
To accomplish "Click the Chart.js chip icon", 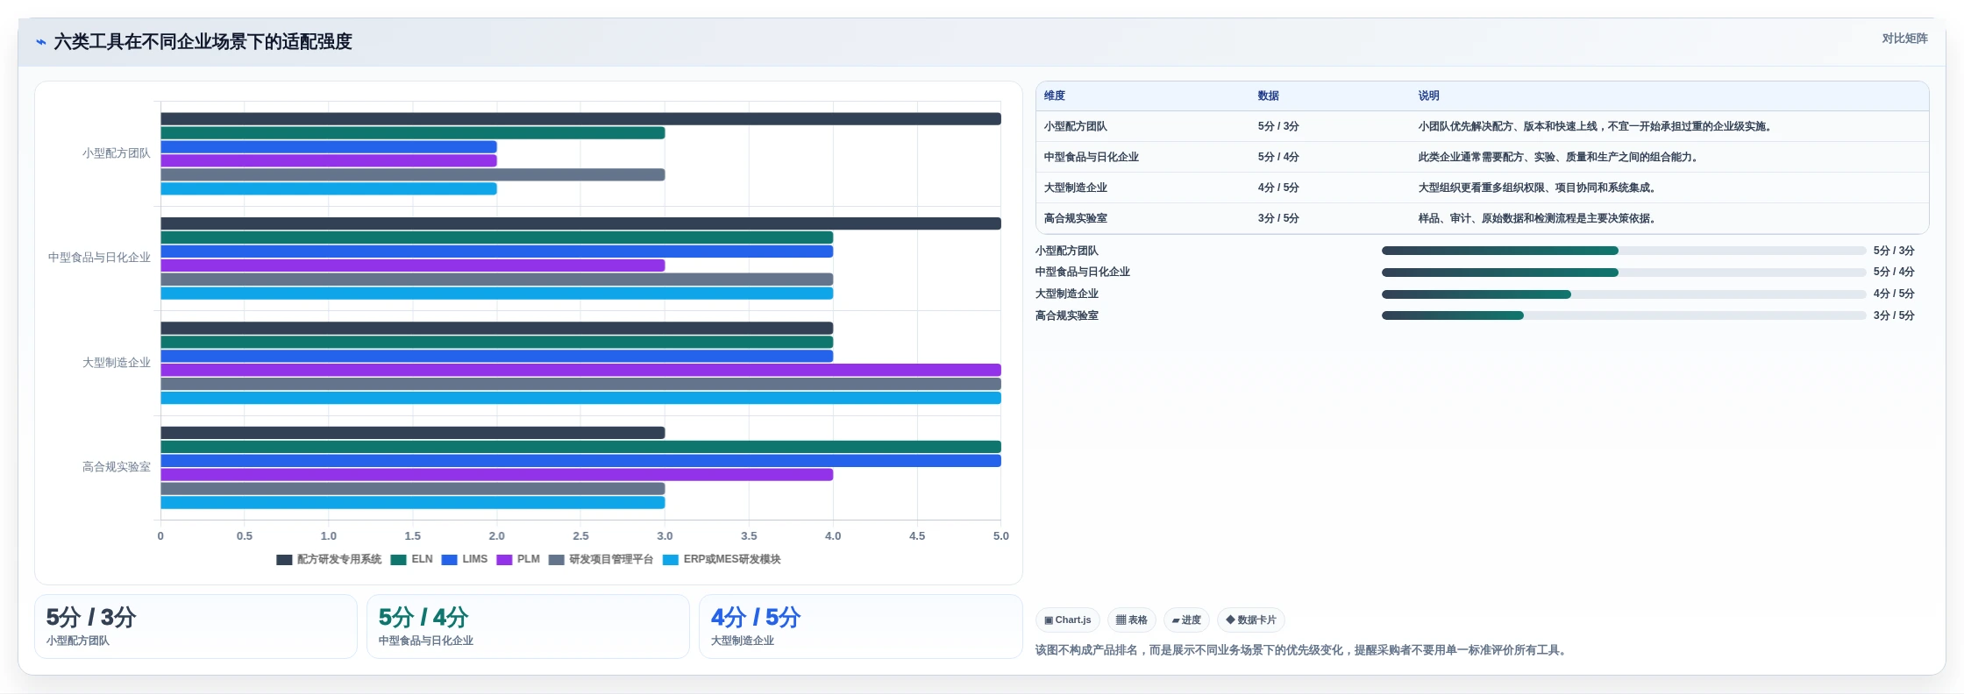I will [1049, 620].
